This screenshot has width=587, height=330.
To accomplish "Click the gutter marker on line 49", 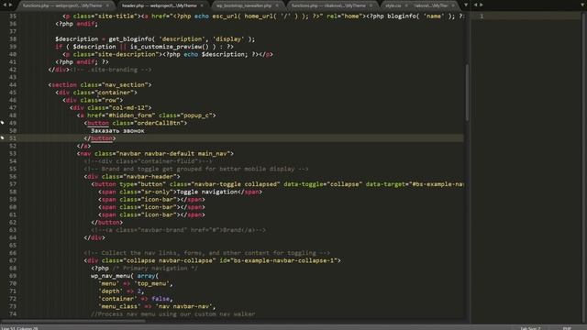I will click(x=2, y=122).
